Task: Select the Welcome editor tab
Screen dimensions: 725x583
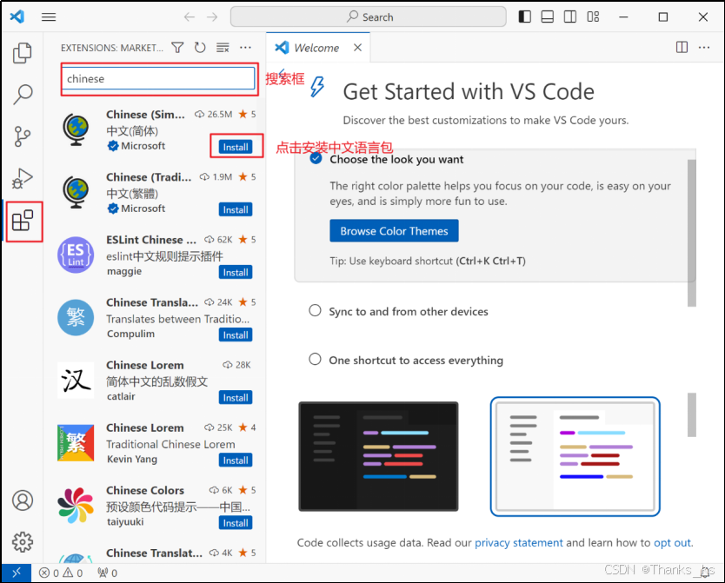Action: pos(318,48)
